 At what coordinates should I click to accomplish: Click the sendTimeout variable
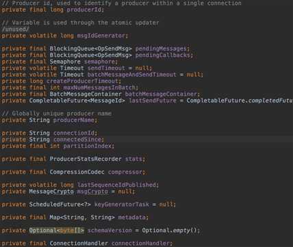coord(106,68)
